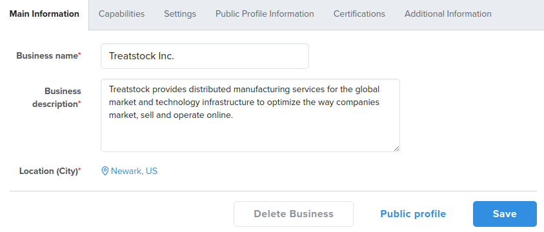
Task: Open the Public profile link
Action: (x=413, y=214)
